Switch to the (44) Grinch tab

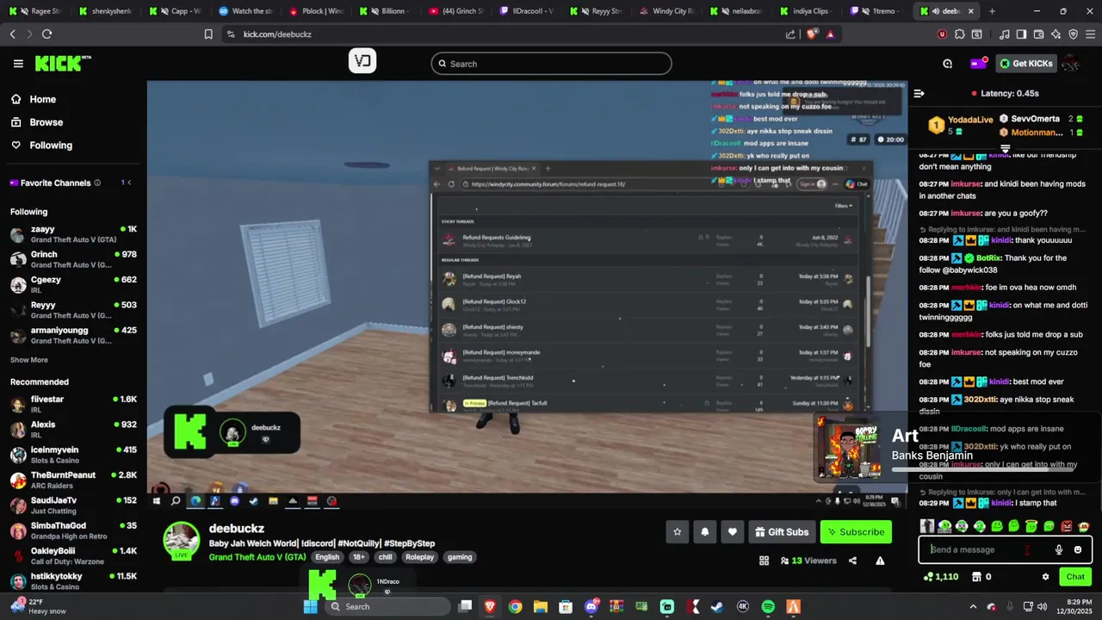point(457,11)
